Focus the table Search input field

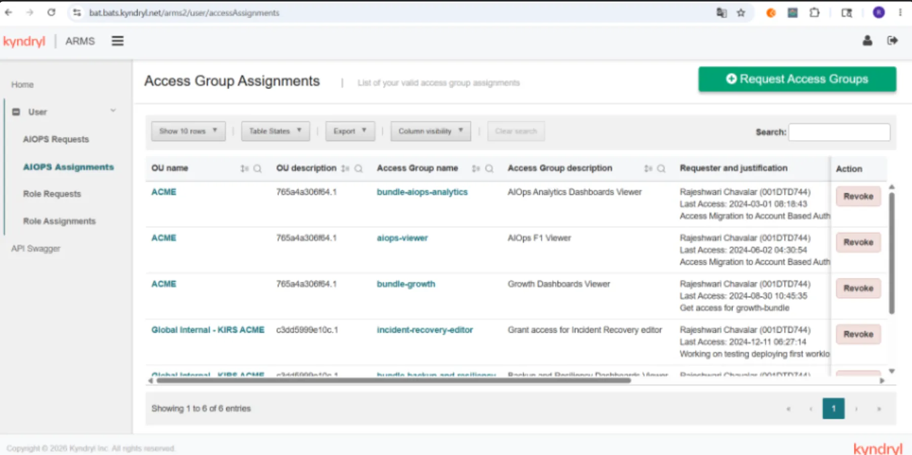839,132
